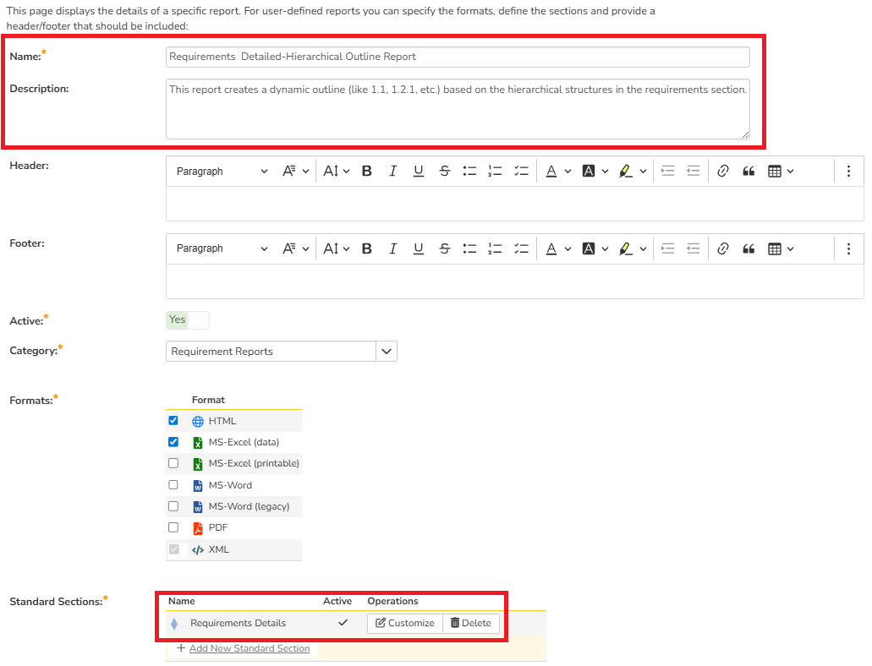Viewport: 872px width, 666px height.
Task: Open the three-dot overflow menu in Footer toolbar
Action: [x=848, y=248]
